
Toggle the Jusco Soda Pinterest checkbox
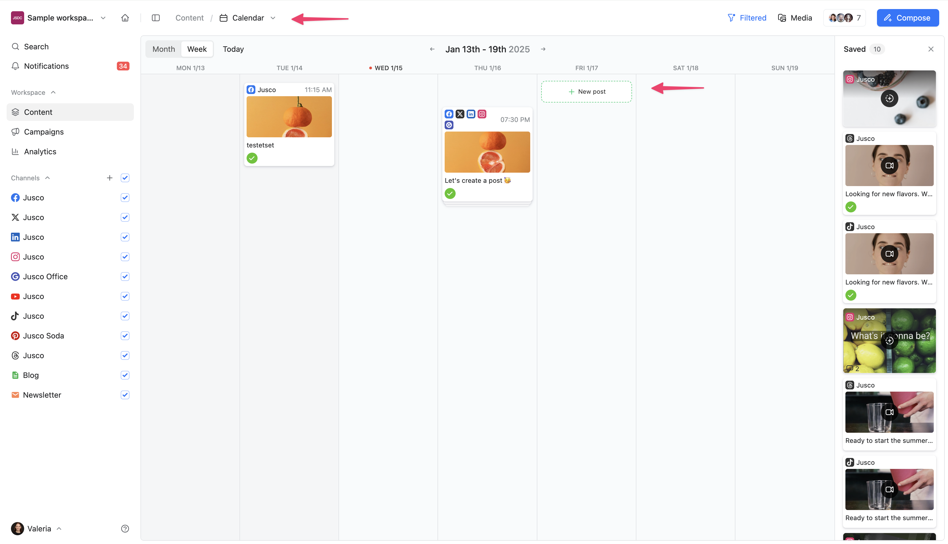click(125, 335)
